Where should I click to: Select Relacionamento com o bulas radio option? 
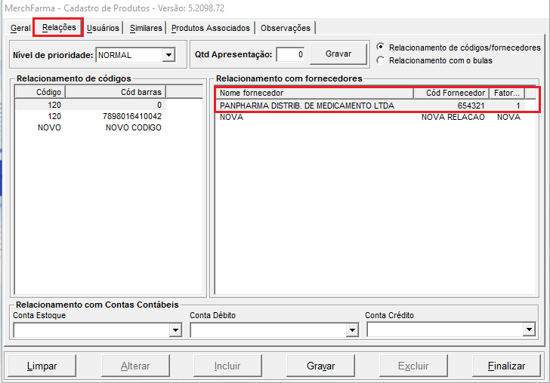tap(381, 60)
